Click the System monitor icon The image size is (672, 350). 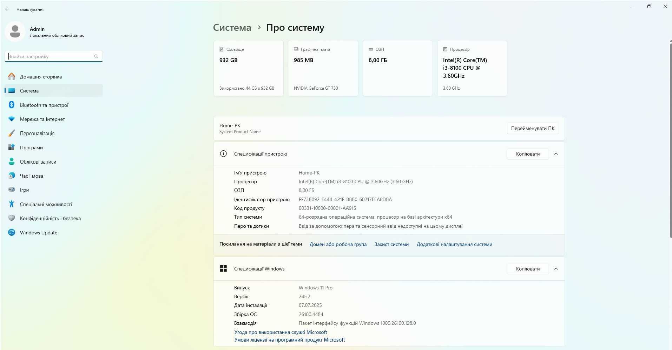tap(12, 90)
